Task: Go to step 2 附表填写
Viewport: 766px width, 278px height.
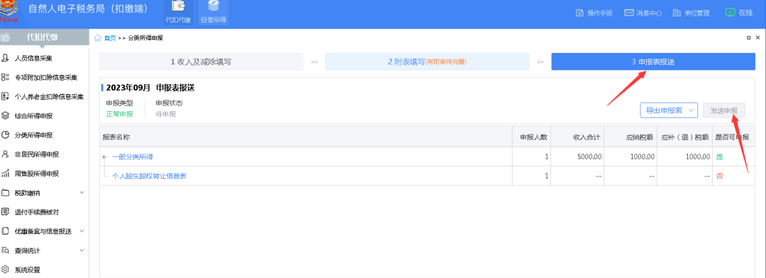Action: 427,62
